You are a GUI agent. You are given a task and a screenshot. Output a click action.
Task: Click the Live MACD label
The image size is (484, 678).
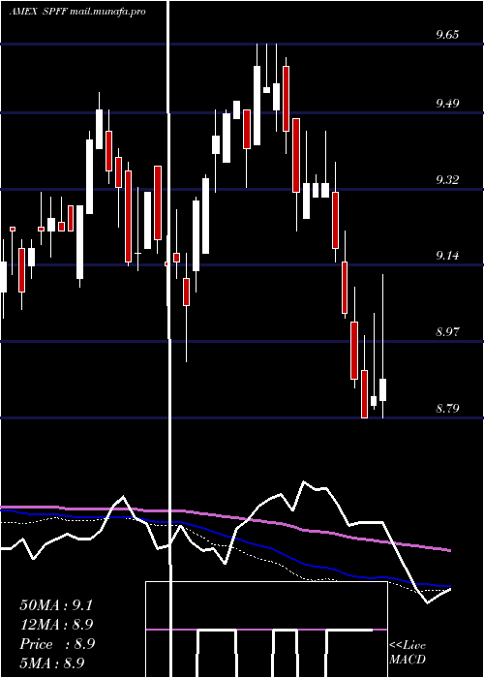click(x=408, y=653)
